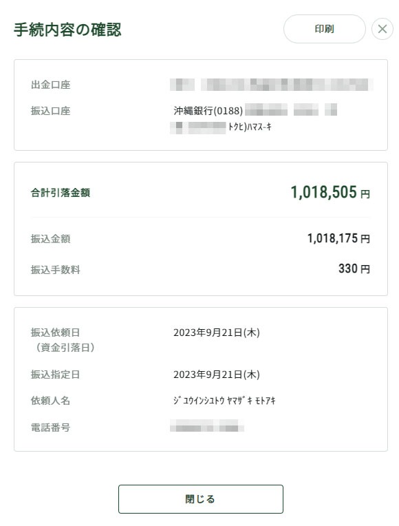
Task: Click the 振込口座 label
Action: point(51,111)
